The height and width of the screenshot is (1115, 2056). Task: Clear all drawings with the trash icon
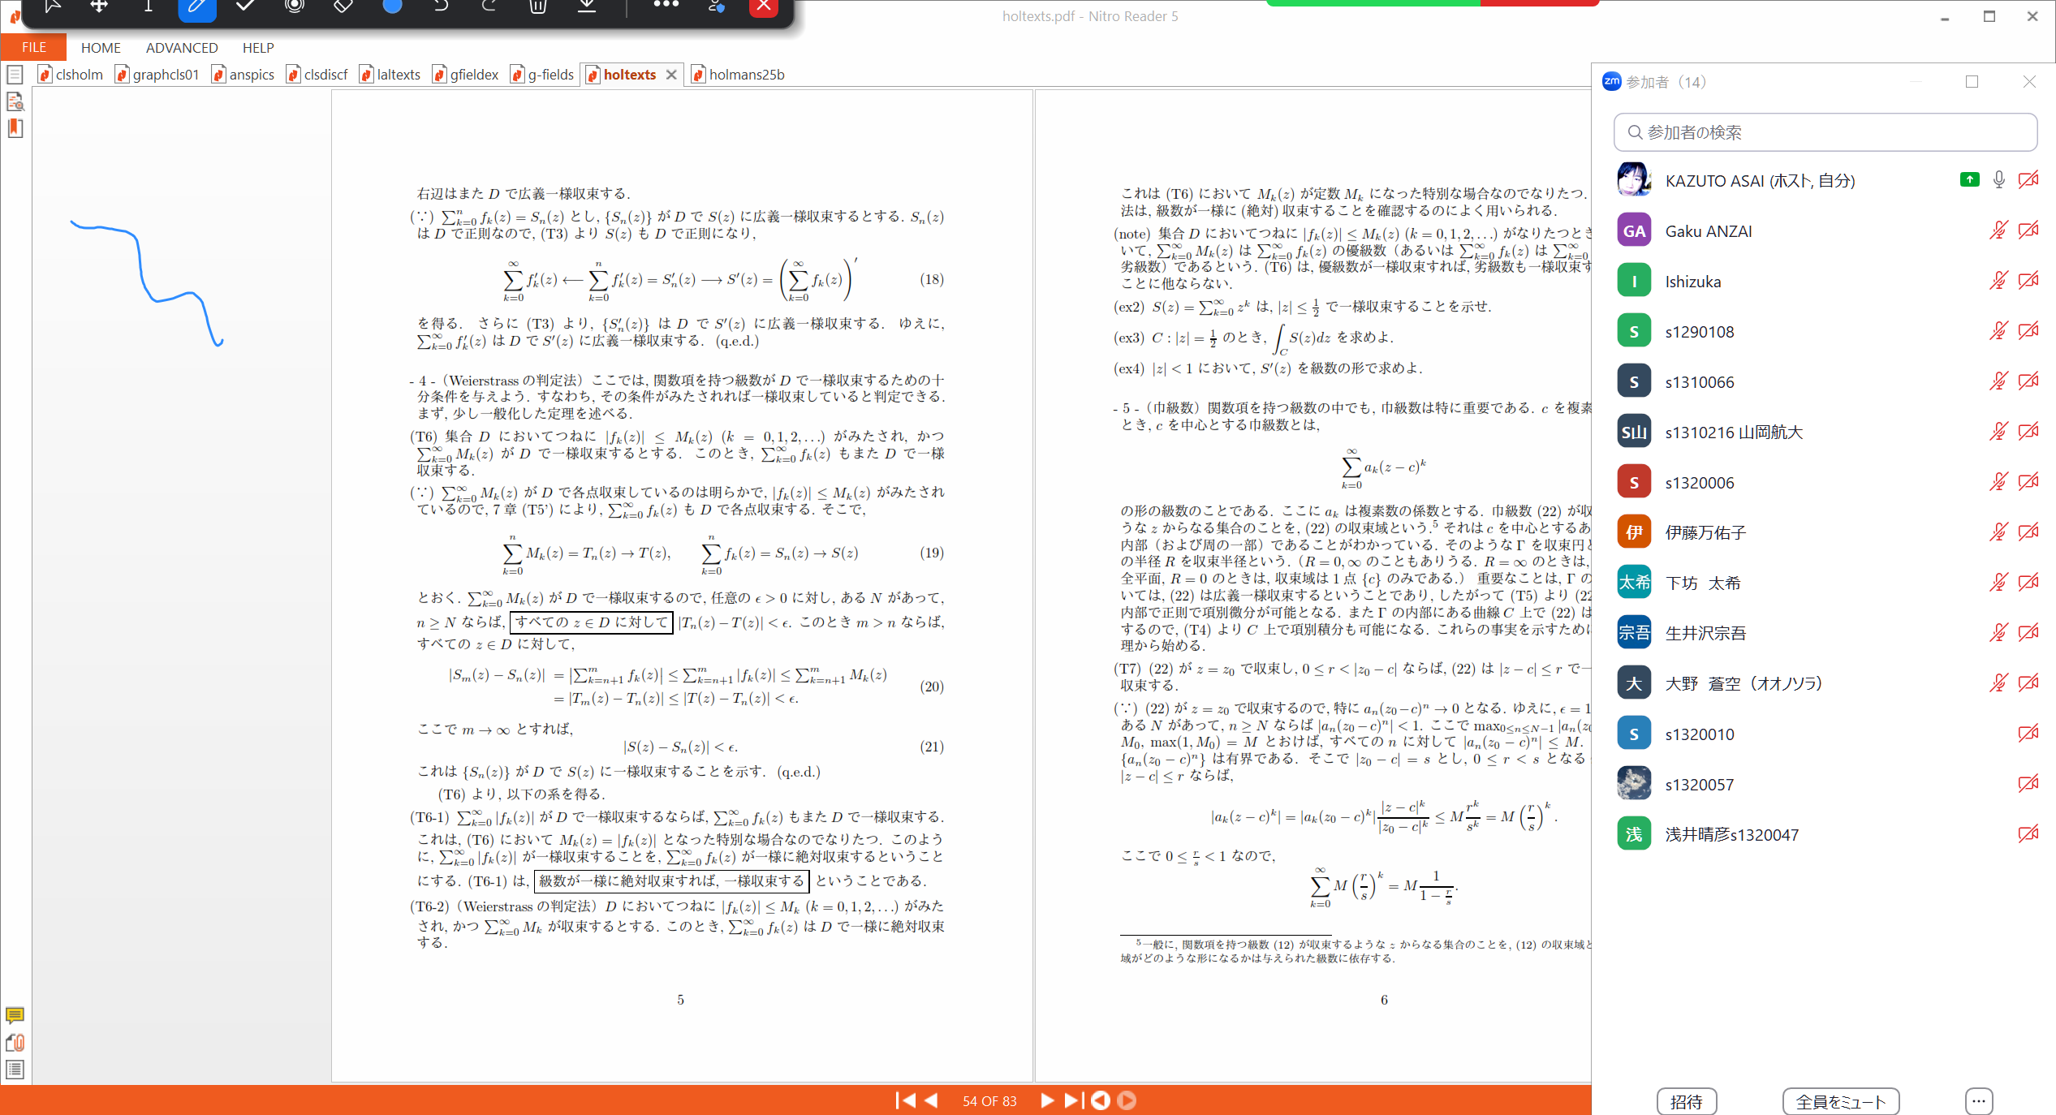537,6
